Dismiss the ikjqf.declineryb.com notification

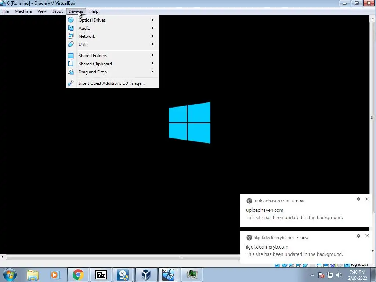[x=367, y=236]
